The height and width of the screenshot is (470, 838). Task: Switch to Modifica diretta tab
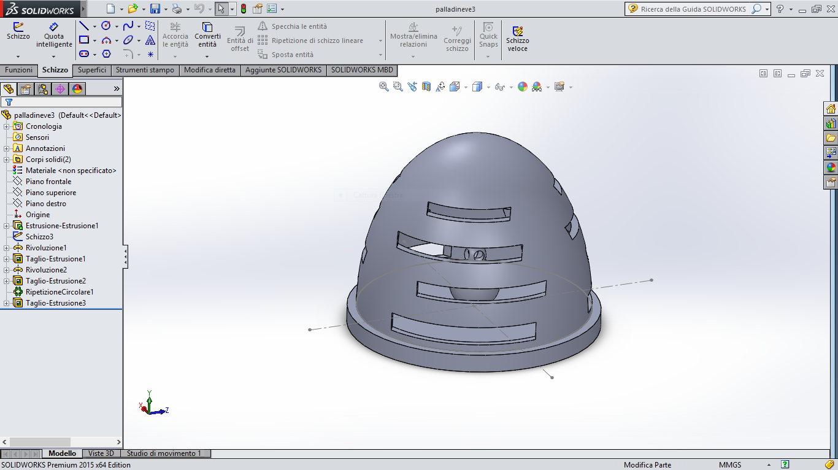pos(210,70)
